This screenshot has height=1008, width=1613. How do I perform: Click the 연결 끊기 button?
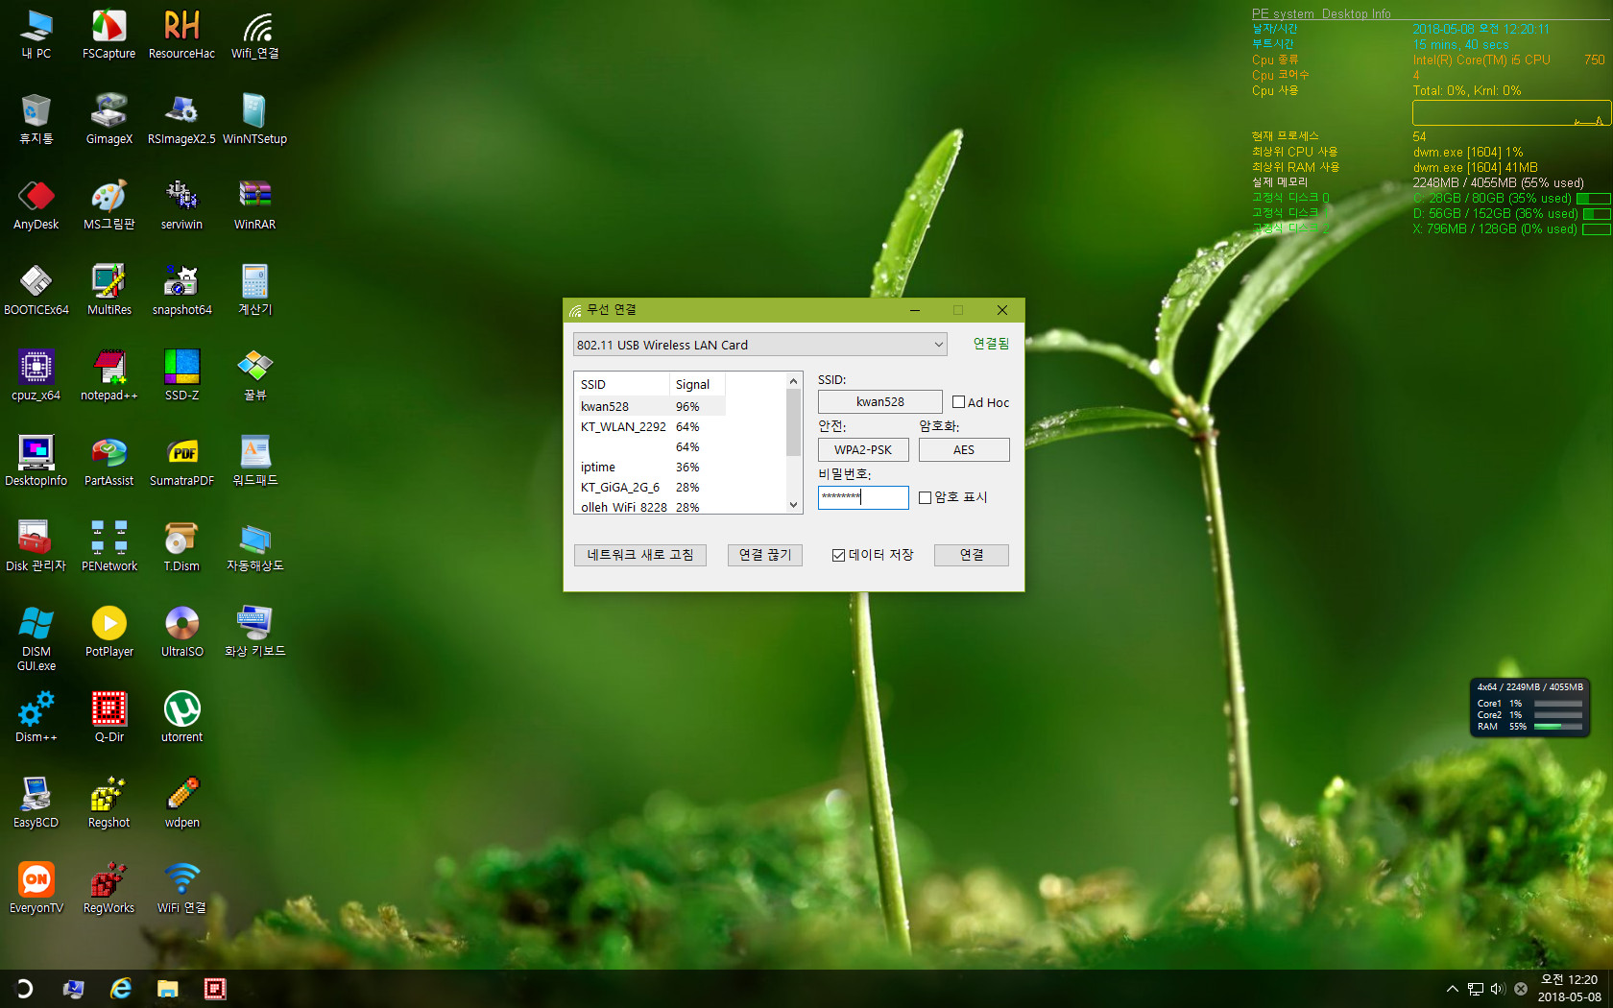(x=765, y=555)
